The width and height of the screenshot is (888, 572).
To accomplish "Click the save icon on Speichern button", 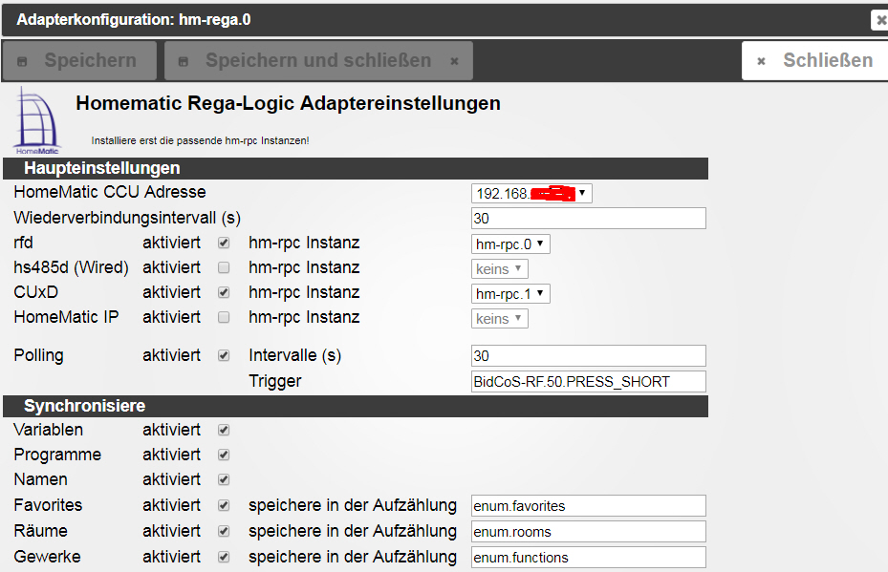I will click(x=23, y=61).
